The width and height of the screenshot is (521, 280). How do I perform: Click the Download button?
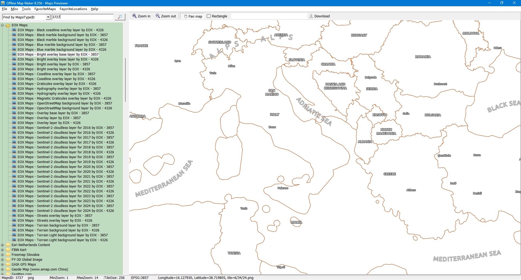point(319,16)
